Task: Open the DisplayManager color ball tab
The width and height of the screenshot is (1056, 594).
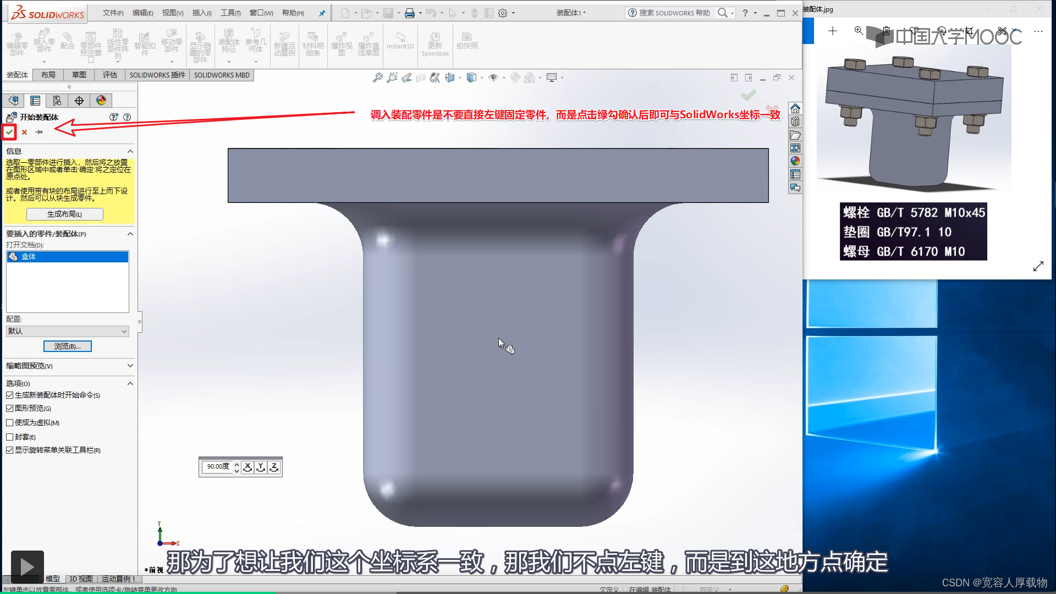Action: point(101,101)
